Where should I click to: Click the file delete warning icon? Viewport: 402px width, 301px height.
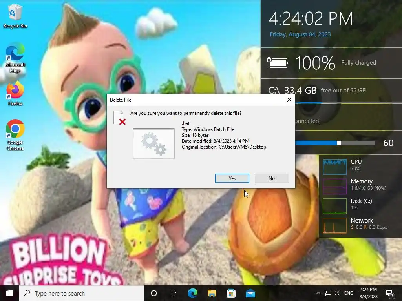pyautogui.click(x=119, y=118)
